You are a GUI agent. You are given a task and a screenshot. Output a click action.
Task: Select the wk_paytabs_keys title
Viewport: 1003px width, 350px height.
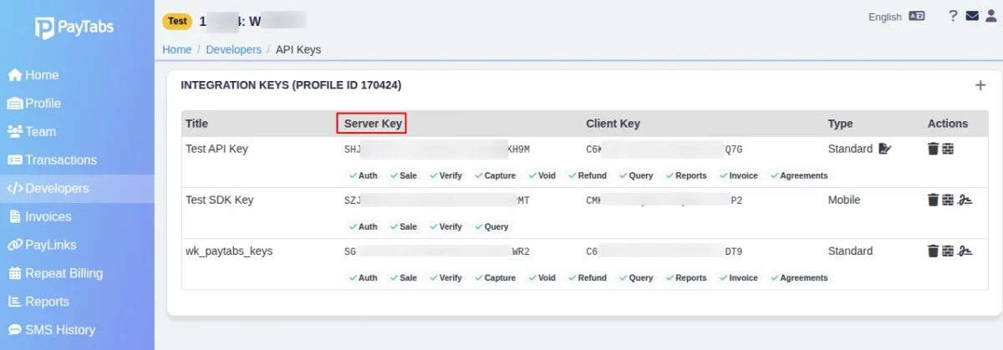pos(229,251)
